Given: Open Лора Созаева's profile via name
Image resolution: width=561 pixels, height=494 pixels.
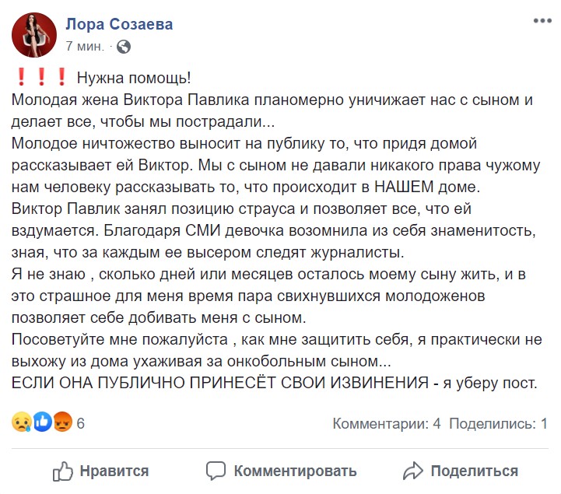Looking at the screenshot, I should (119, 24).
